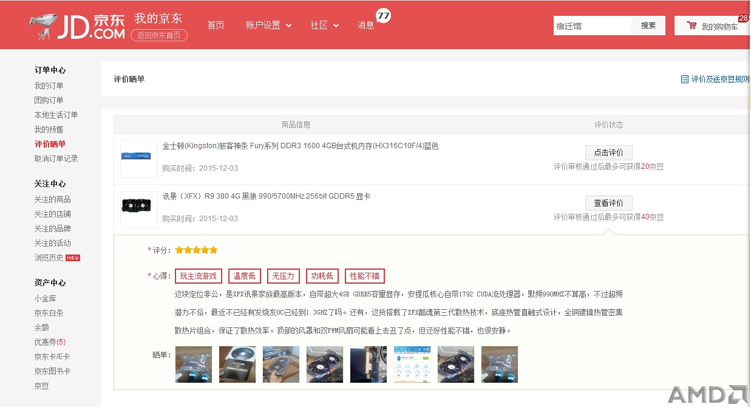Open the sixth review photo software screenshot

(412, 364)
